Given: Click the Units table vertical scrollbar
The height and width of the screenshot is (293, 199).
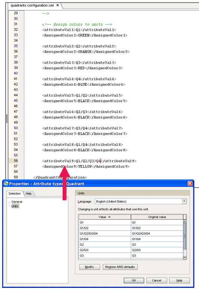Looking at the screenshot, I should pyautogui.click(x=185, y=236).
